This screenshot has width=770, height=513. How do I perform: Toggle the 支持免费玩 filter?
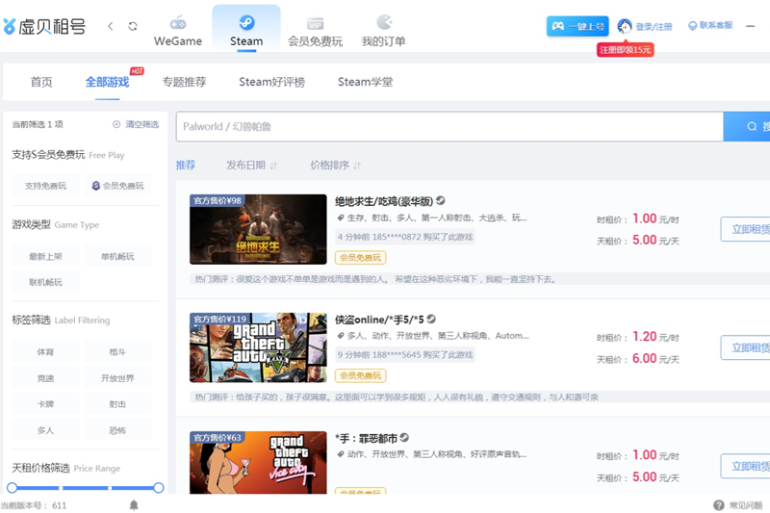[45, 186]
